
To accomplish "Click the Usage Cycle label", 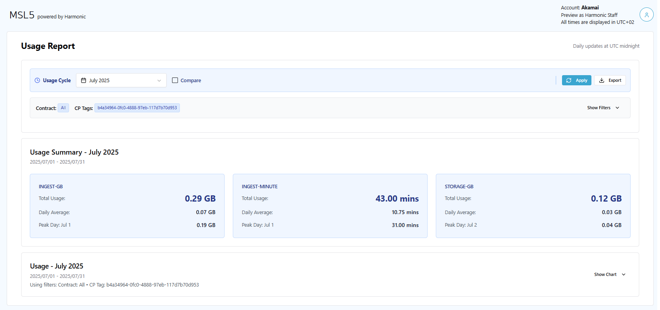I will [x=57, y=81].
